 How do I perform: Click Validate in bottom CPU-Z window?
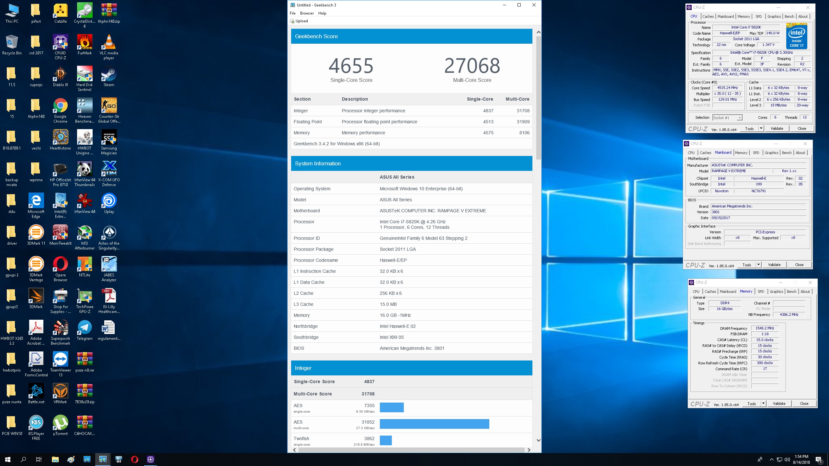pos(779,404)
